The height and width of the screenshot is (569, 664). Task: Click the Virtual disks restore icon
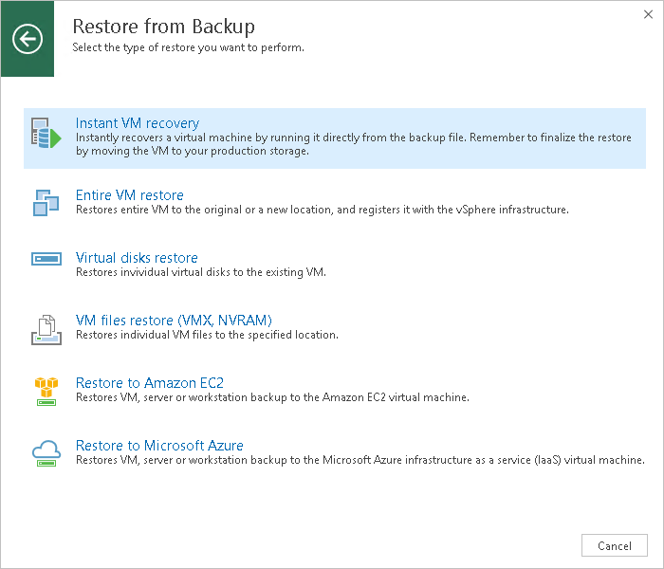point(46,259)
